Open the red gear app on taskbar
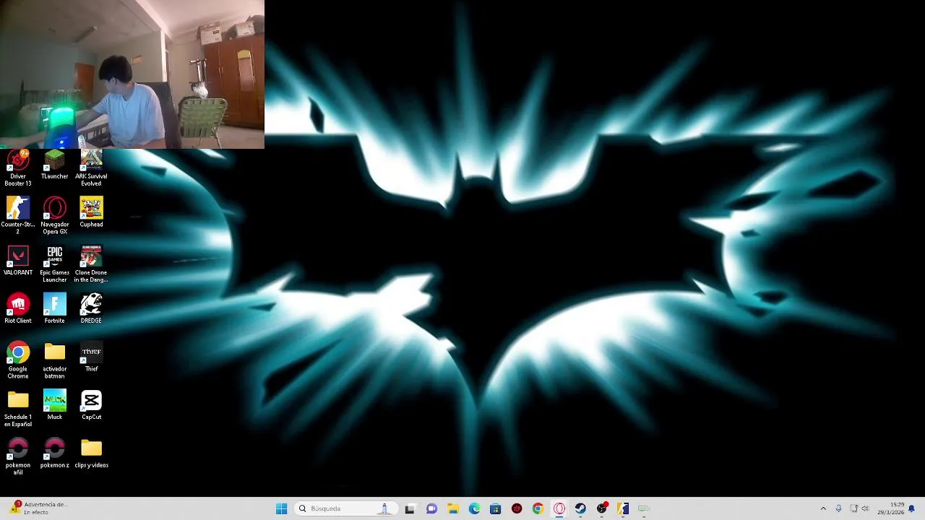Image resolution: width=925 pixels, height=520 pixels. coord(517,508)
